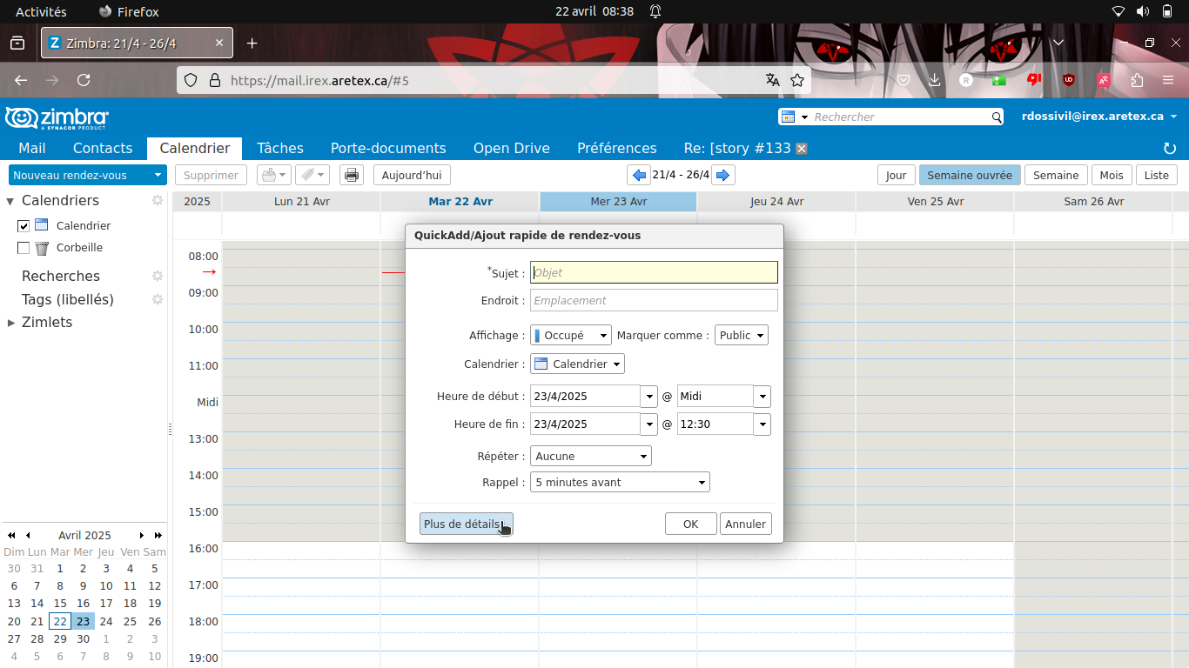Go to next week with right arrow

(x=722, y=175)
